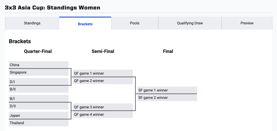Click China in the quarter-final bracket
The width and height of the screenshot is (277, 131).
38,65
